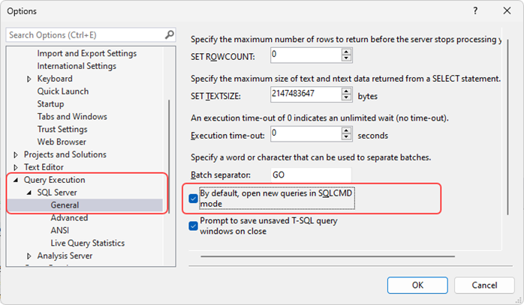Image resolution: width=524 pixels, height=305 pixels.
Task: Increase Execution time-out with up arrow
Action: point(346,131)
